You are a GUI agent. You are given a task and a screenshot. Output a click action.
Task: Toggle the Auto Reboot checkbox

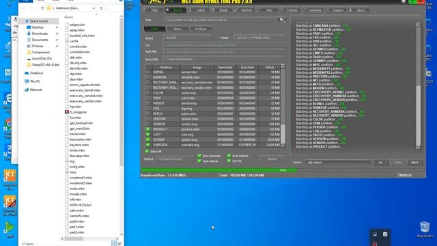(229, 156)
